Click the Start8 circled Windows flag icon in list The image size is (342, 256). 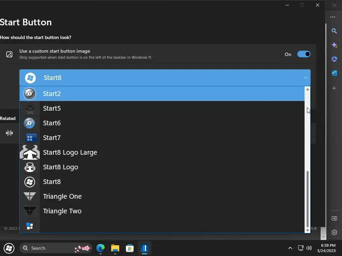point(30,182)
